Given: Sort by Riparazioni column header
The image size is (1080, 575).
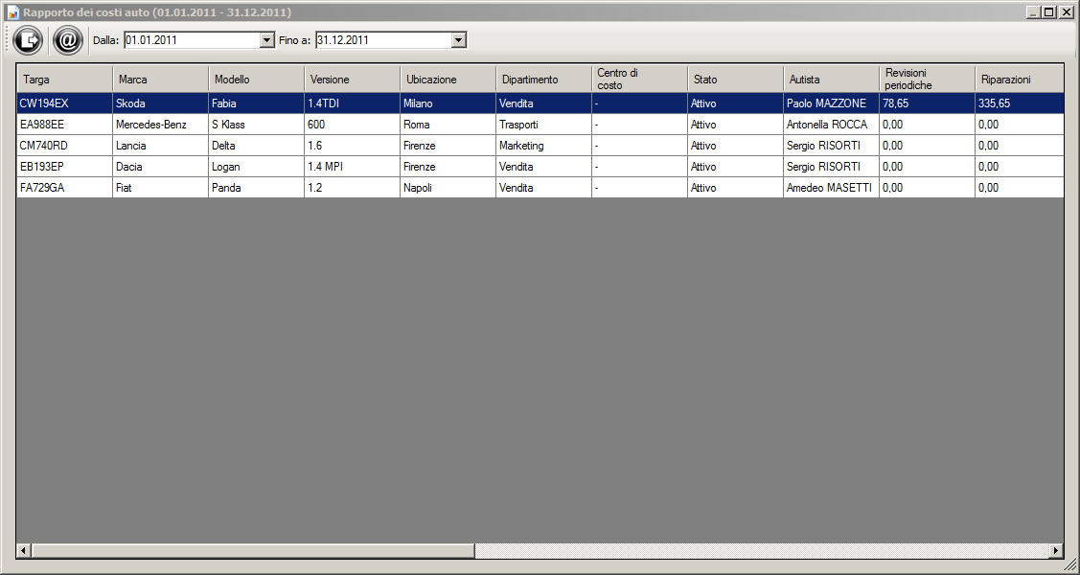Looking at the screenshot, I should pos(1019,80).
